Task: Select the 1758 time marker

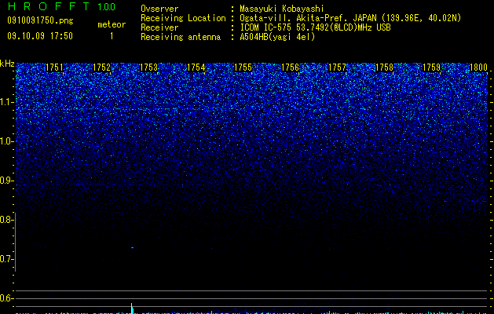Action: pyautogui.click(x=384, y=68)
